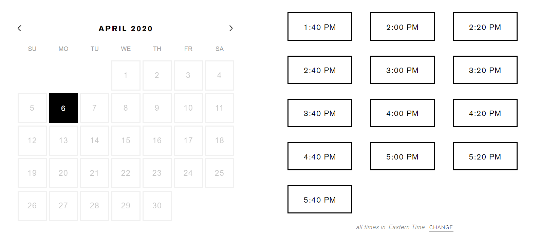This screenshot has height=245, width=540.
Task: Select 4:40 PM appointment button
Action: pyautogui.click(x=320, y=156)
